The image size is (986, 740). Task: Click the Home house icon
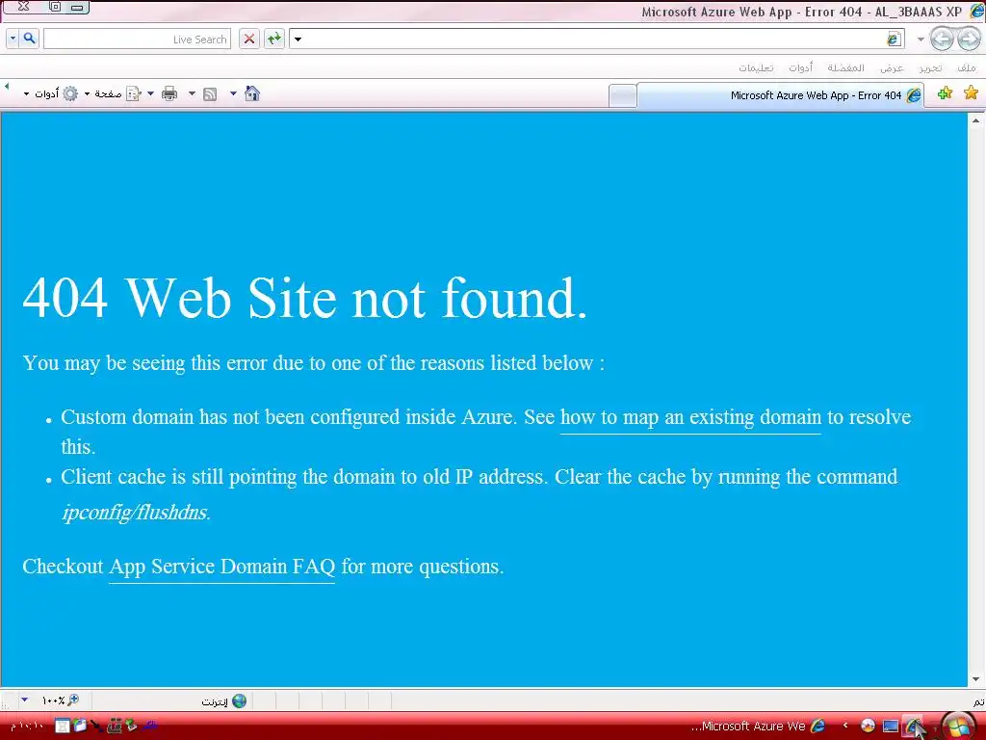252,93
